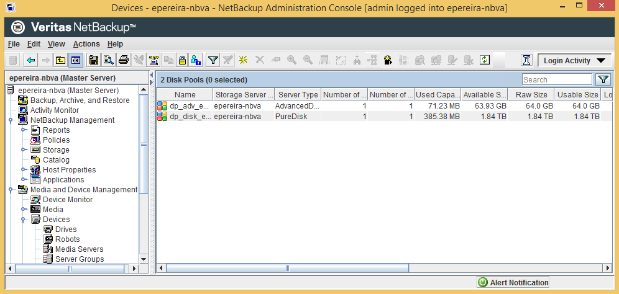This screenshot has width=619, height=294.
Task: Sort by the Used Capacity column header
Action: (438, 94)
